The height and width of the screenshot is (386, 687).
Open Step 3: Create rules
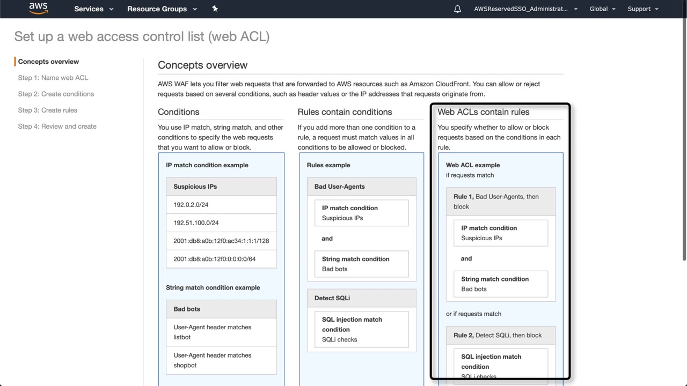(x=48, y=110)
